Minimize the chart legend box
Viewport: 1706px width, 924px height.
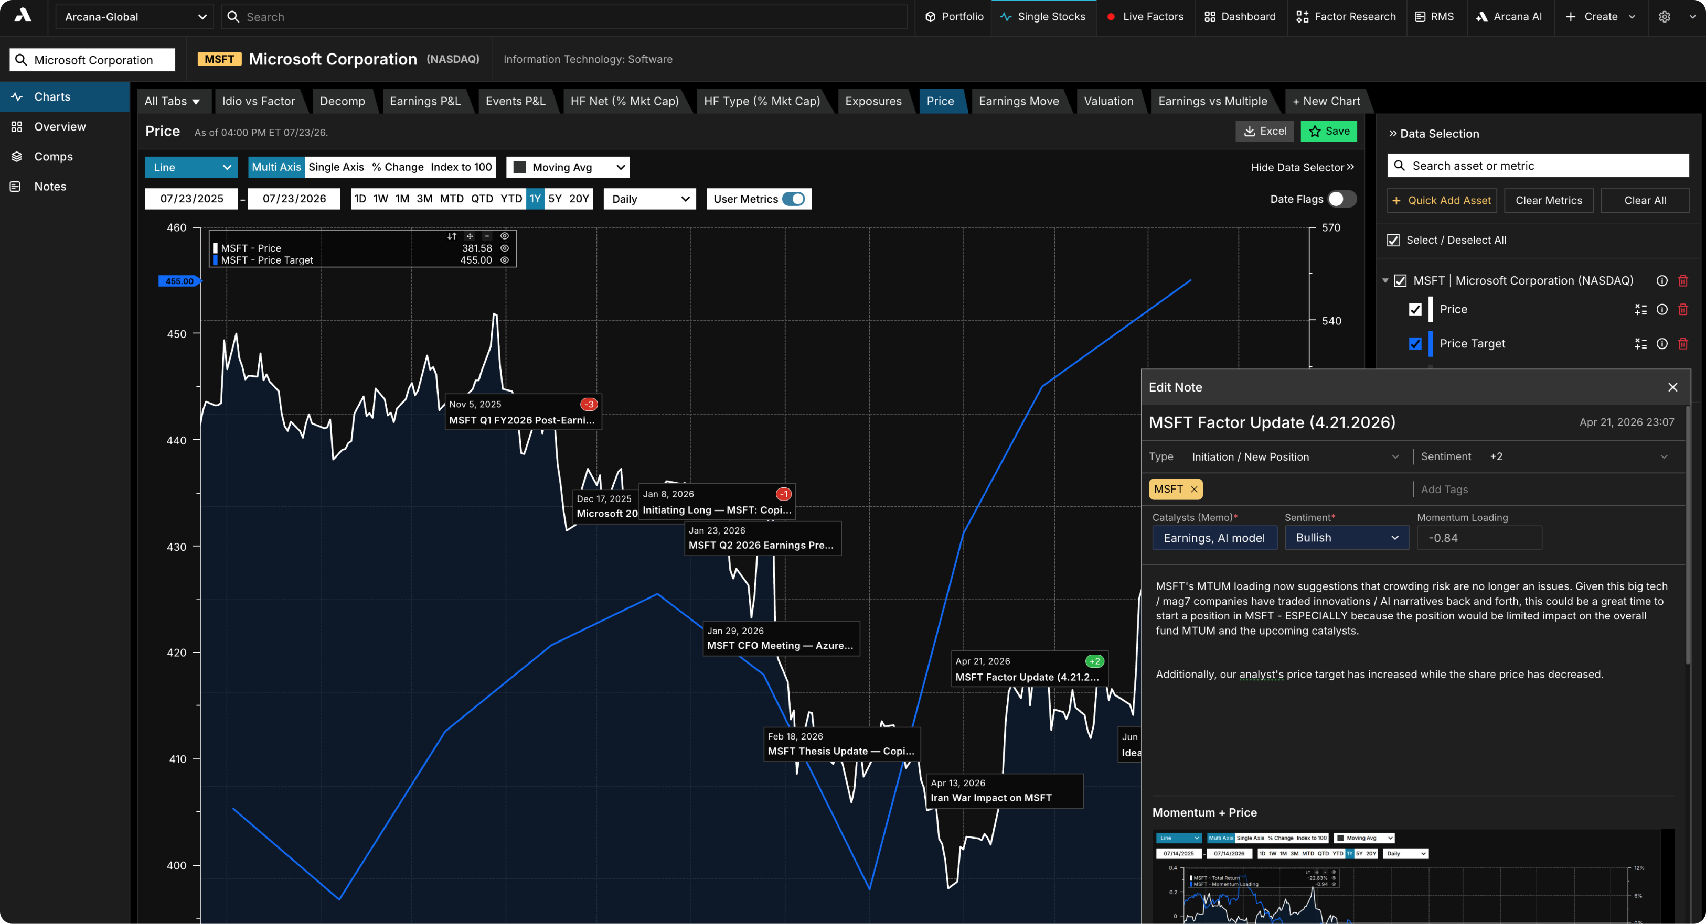click(x=487, y=236)
